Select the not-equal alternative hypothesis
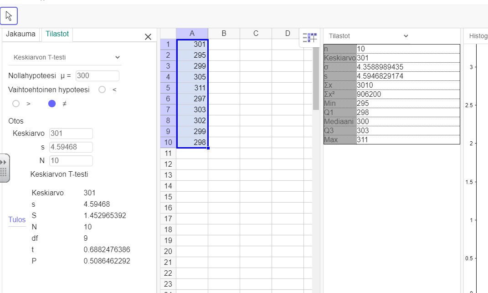The width and height of the screenshot is (488, 293). click(52, 104)
